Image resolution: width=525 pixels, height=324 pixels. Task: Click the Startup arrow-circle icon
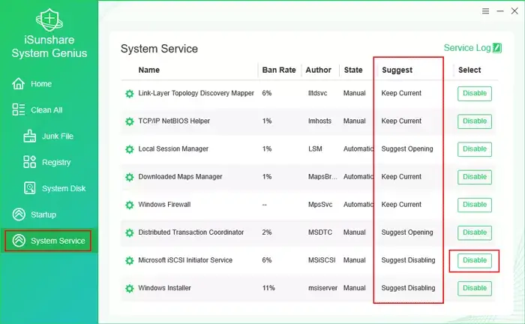(x=19, y=214)
